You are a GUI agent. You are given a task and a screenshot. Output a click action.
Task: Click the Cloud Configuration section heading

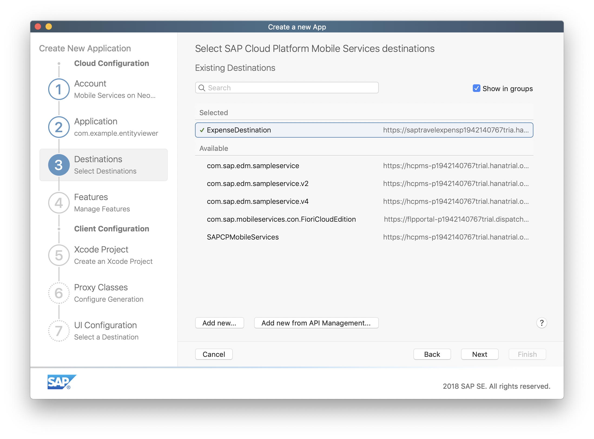111,63
